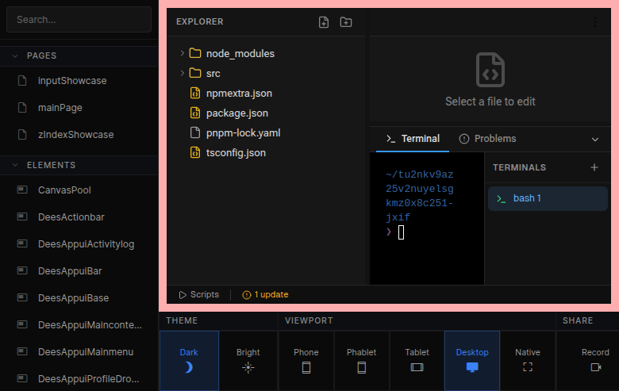This screenshot has width=619, height=391.
Task: Switch theme to Bright
Action: click(248, 360)
